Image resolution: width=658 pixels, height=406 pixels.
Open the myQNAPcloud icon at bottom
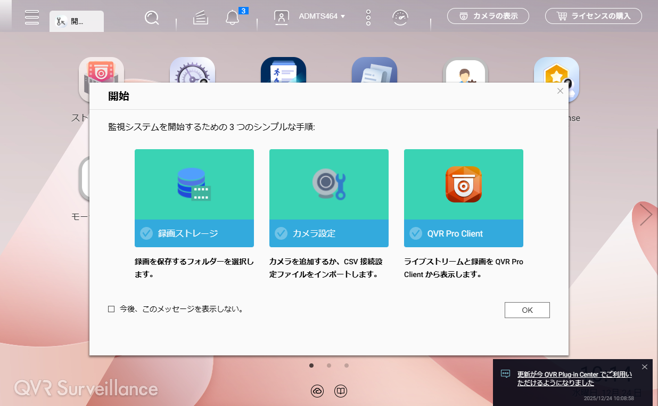(x=317, y=391)
